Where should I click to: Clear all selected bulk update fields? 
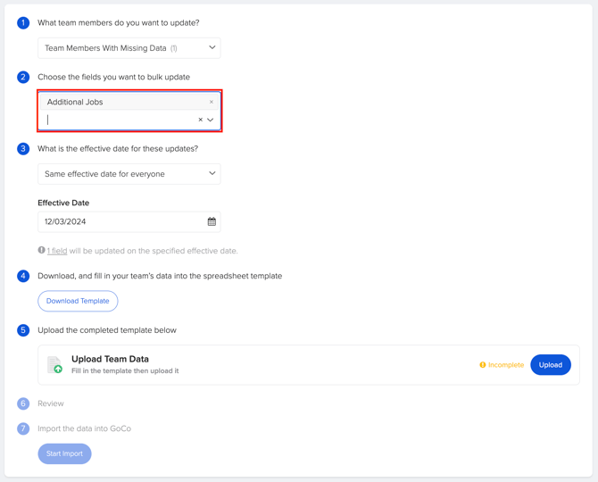[200, 120]
